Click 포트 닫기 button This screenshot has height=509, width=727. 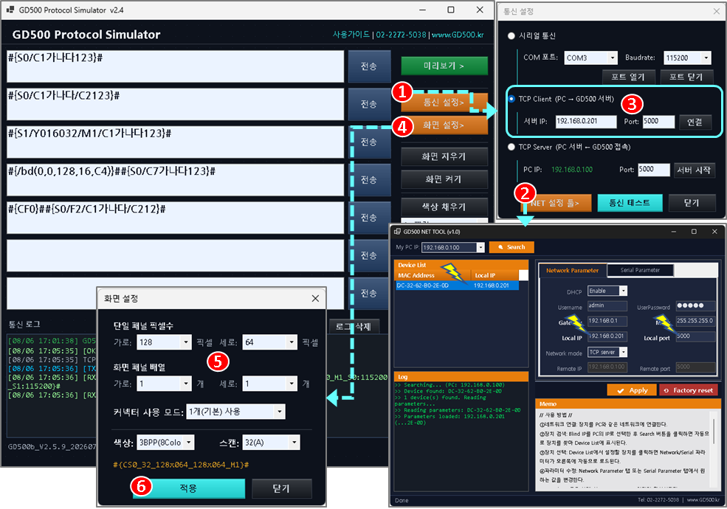[x=686, y=77]
